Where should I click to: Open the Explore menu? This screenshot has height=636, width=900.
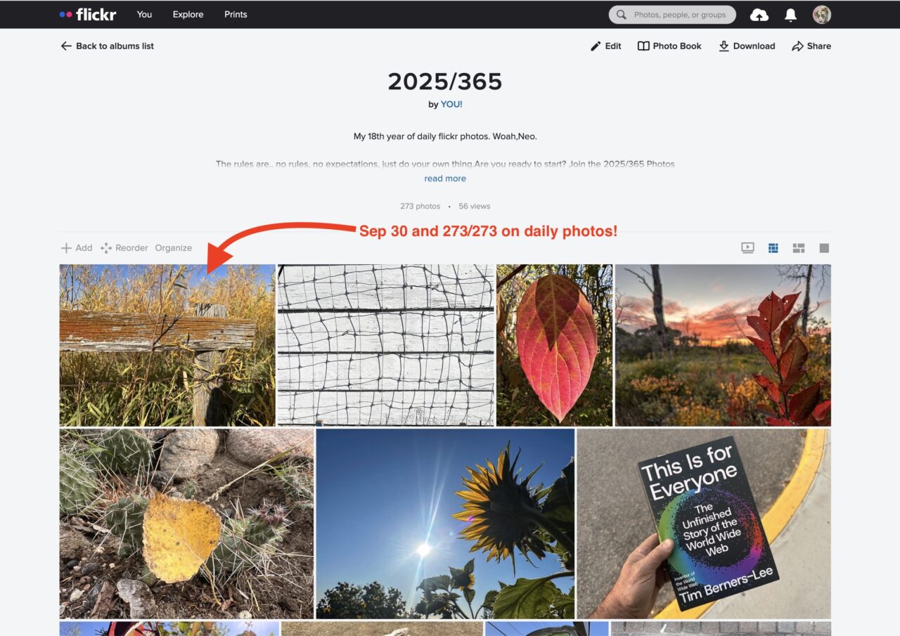pyautogui.click(x=188, y=14)
